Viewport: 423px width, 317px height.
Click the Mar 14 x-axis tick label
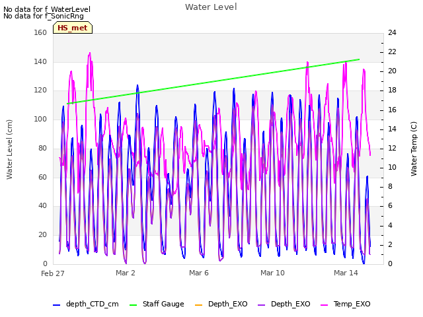pos(346,273)
